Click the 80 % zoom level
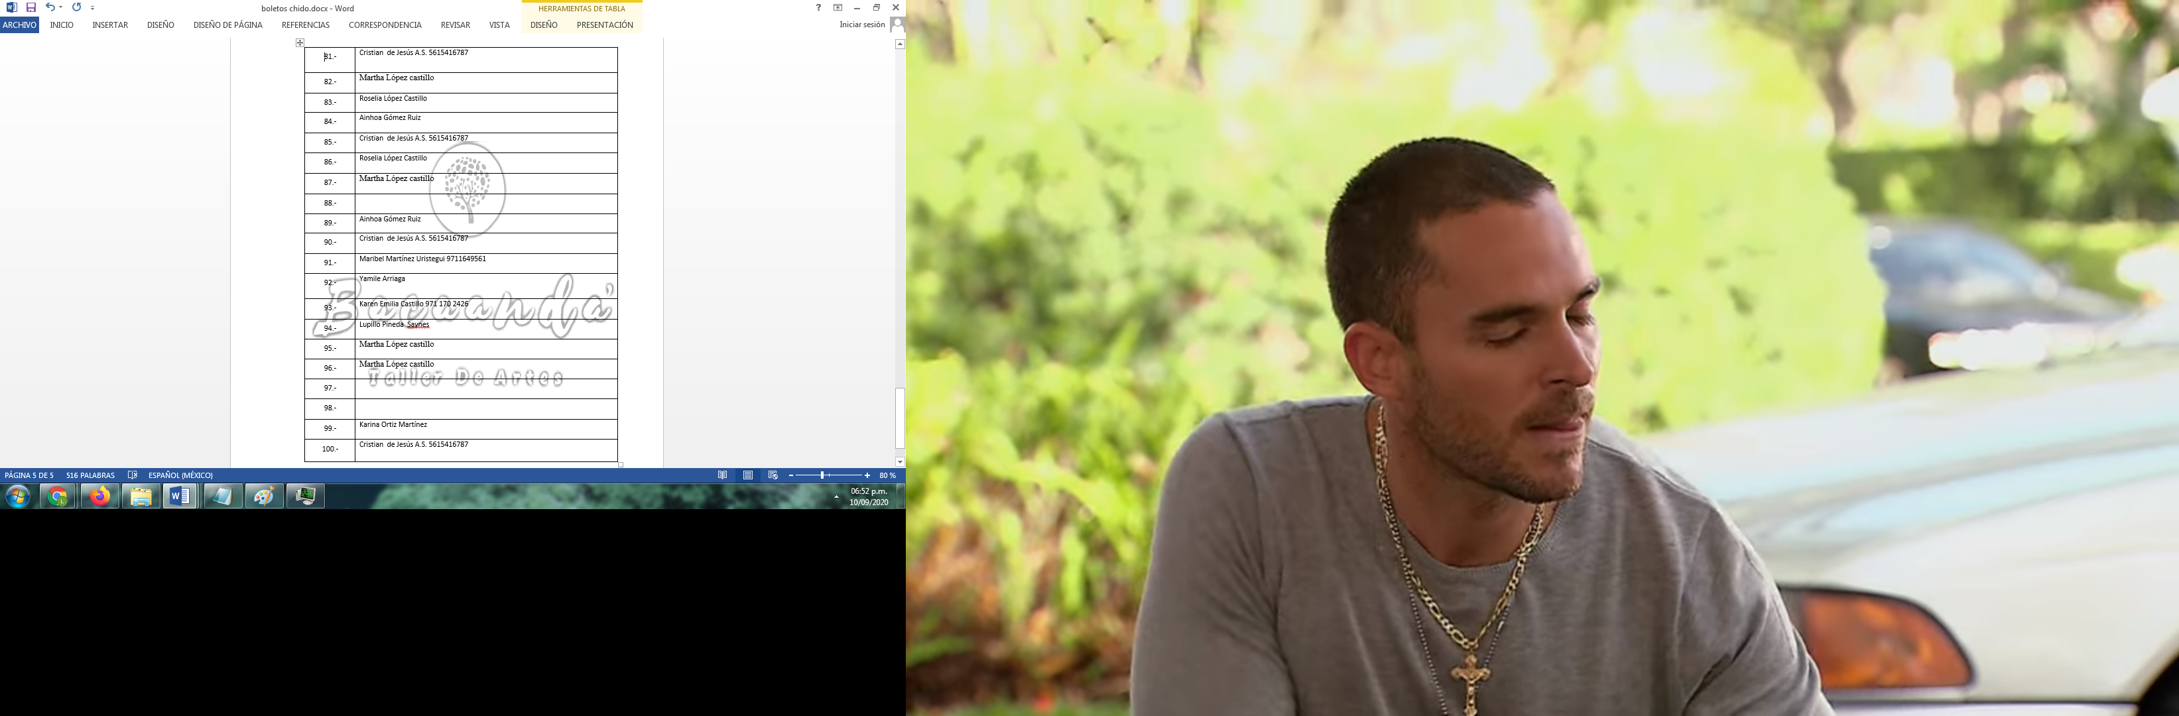 pyautogui.click(x=887, y=475)
